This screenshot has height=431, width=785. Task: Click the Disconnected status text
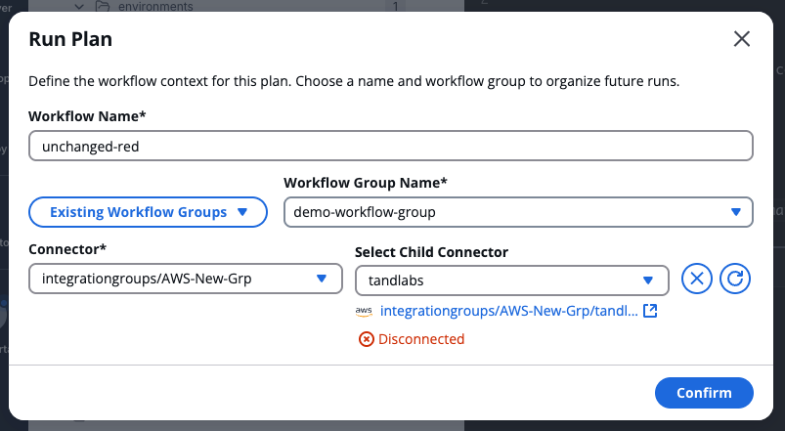point(420,339)
